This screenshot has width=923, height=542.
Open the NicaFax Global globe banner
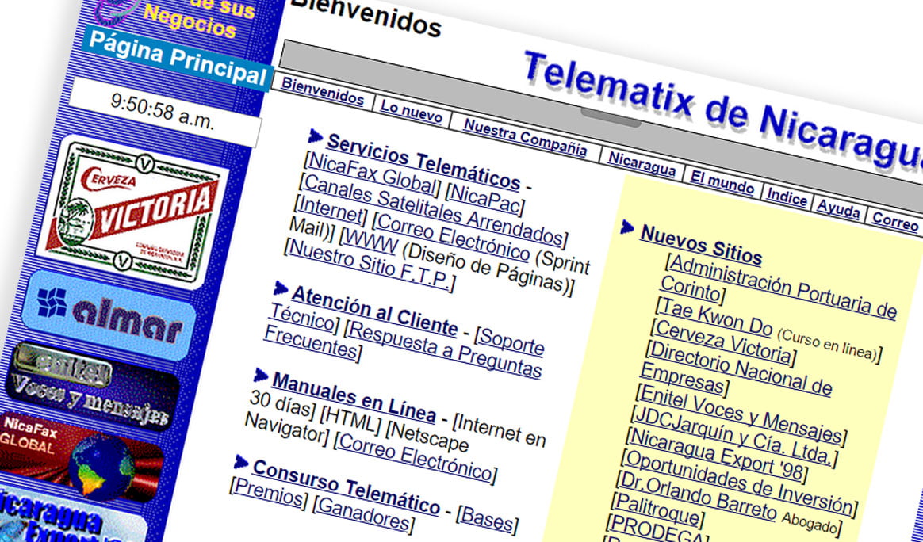click(79, 457)
